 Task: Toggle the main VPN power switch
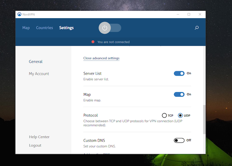110,28
